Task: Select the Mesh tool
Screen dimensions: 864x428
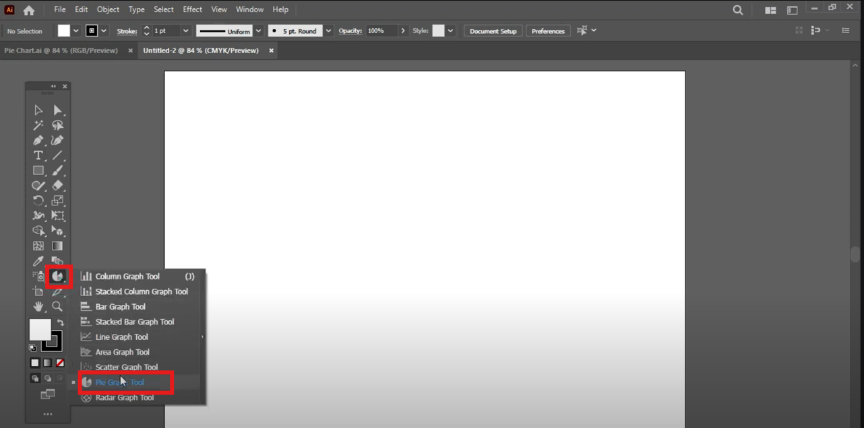Action: 38,246
